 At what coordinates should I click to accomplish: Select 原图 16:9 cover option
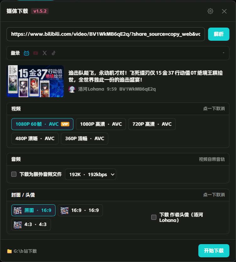click(x=33, y=210)
